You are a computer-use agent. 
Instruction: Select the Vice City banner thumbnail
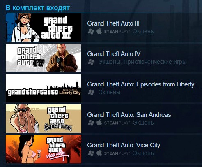[x=44, y=149]
